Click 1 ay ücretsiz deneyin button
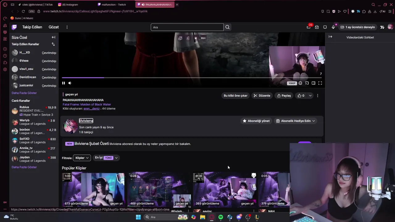Image resolution: width=395 pixels, height=222 pixels. (x=358, y=27)
